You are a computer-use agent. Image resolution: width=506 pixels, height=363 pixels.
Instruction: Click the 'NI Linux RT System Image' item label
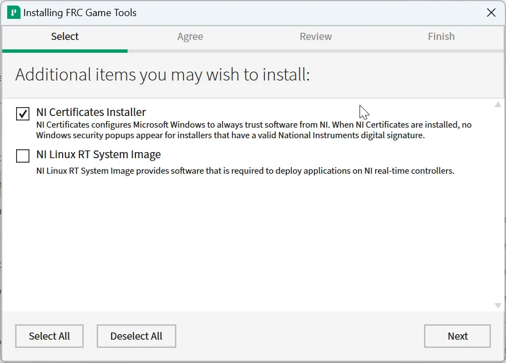[98, 155]
